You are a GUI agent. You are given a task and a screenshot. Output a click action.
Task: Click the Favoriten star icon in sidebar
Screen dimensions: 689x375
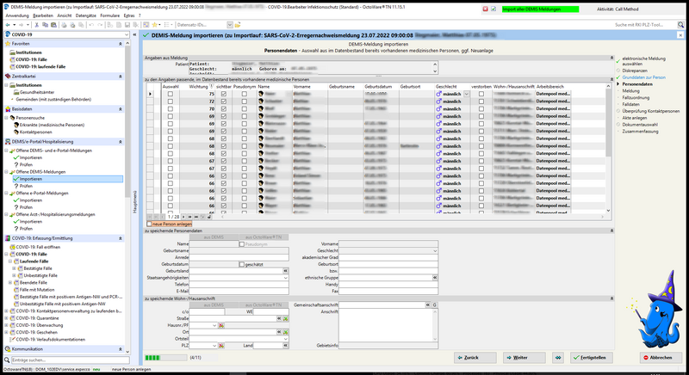pyautogui.click(x=9, y=43)
